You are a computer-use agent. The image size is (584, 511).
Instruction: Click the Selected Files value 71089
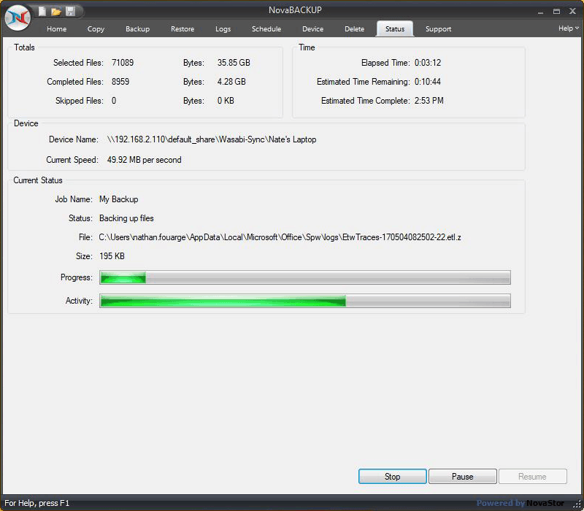pos(123,63)
